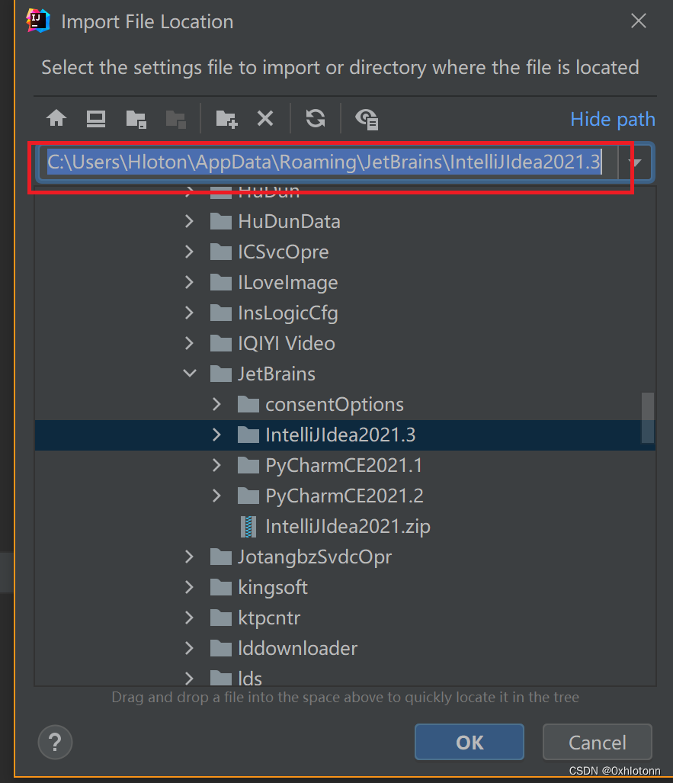Select the ktpcntr folder

tap(255, 618)
